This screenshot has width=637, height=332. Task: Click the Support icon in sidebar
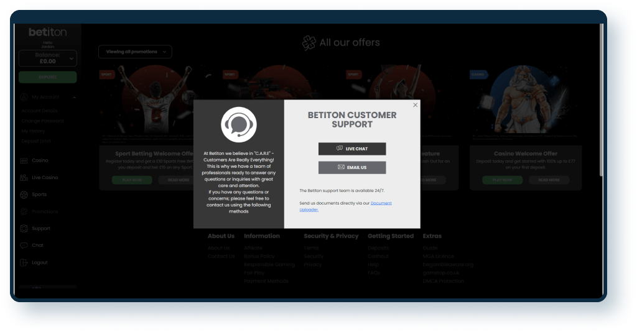(24, 228)
